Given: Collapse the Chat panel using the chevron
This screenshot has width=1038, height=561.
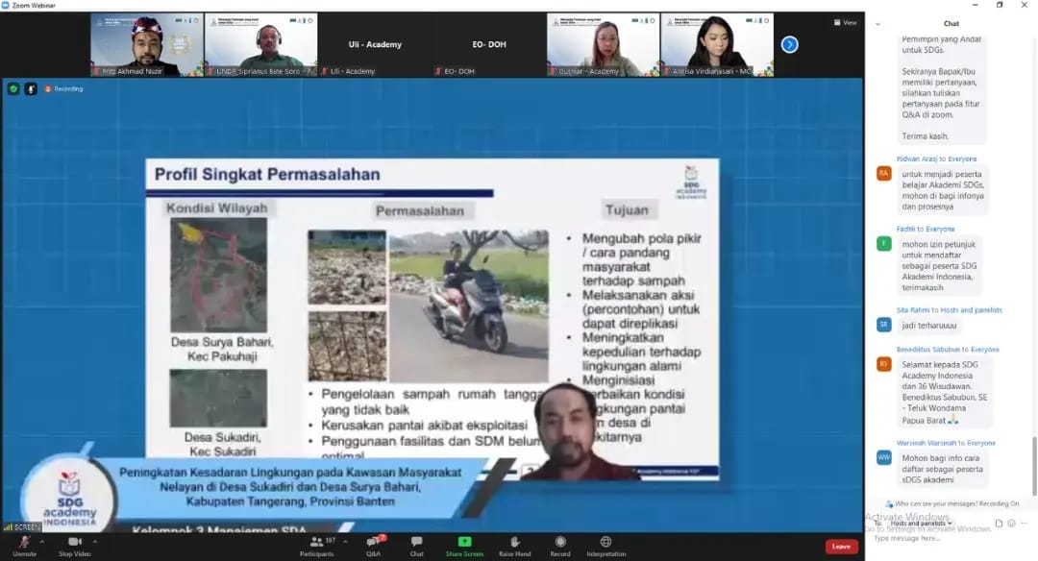Looking at the screenshot, I should (878, 24).
